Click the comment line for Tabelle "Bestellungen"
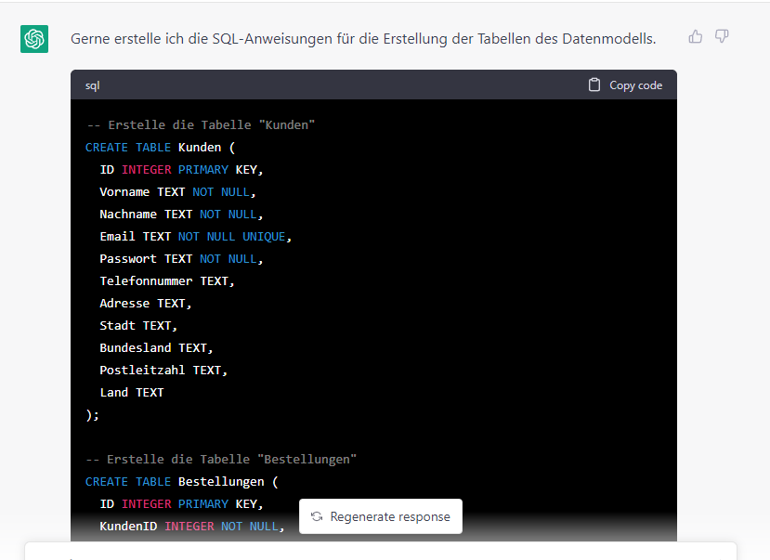 point(221,459)
